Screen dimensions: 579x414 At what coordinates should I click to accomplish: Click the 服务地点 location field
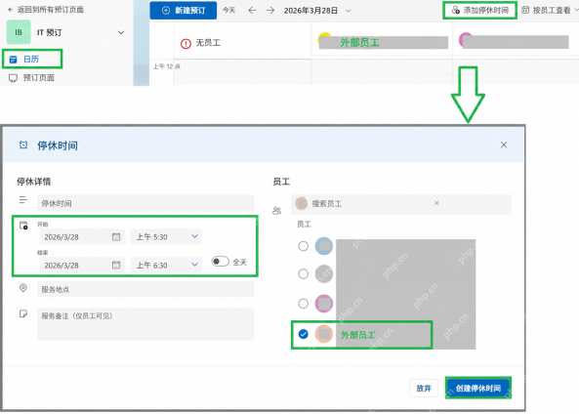[x=145, y=289]
